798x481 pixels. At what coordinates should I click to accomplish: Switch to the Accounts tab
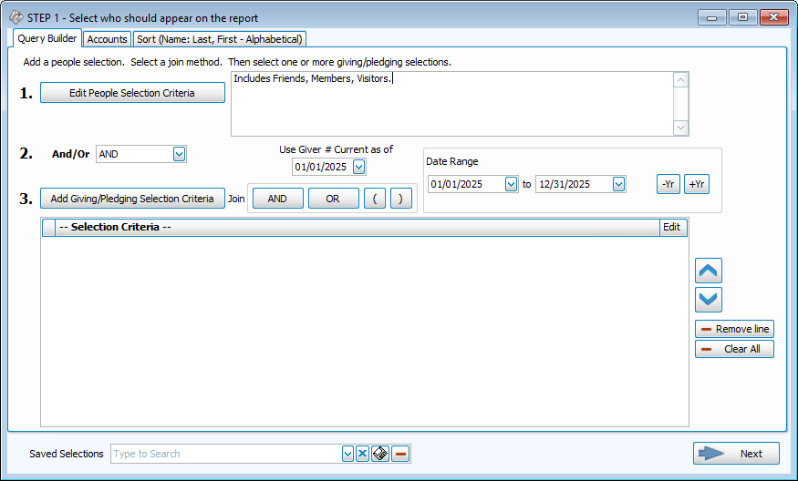click(x=107, y=39)
